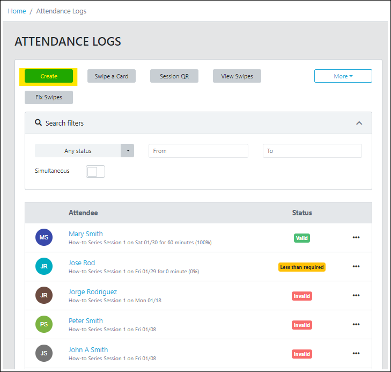Open Jorge Rodriguez's attendee link

(x=93, y=291)
